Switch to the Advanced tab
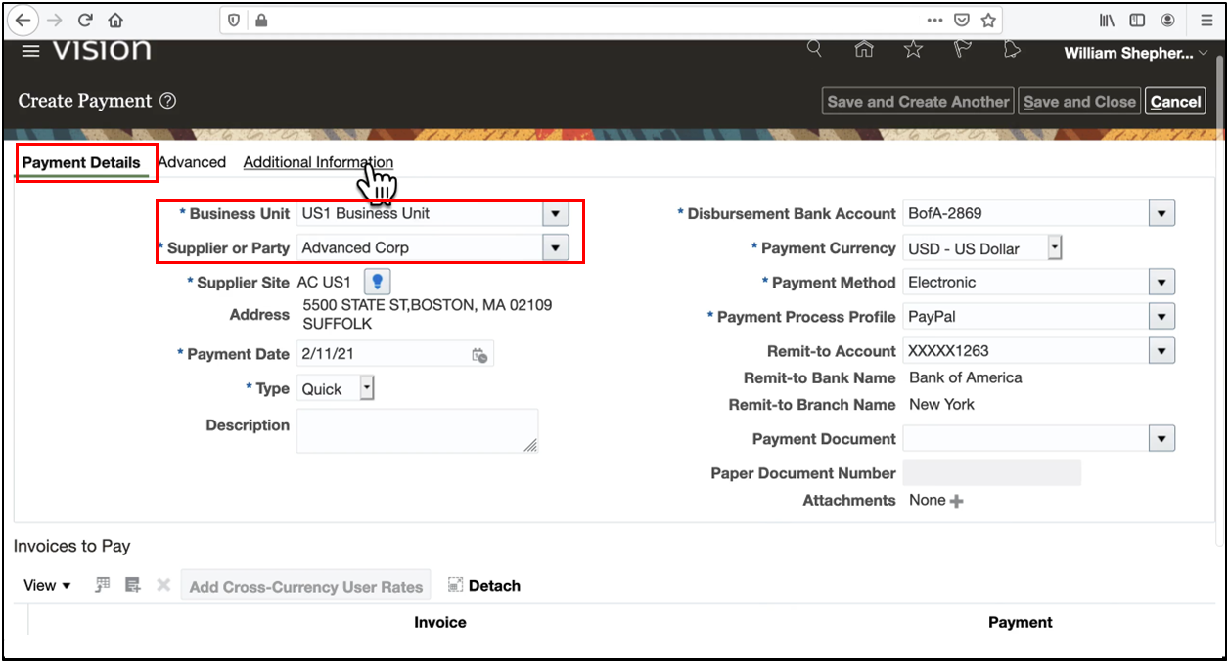The height and width of the screenshot is (665, 1229). (x=192, y=162)
